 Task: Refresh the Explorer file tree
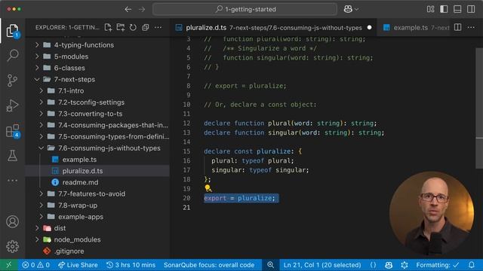click(x=133, y=27)
